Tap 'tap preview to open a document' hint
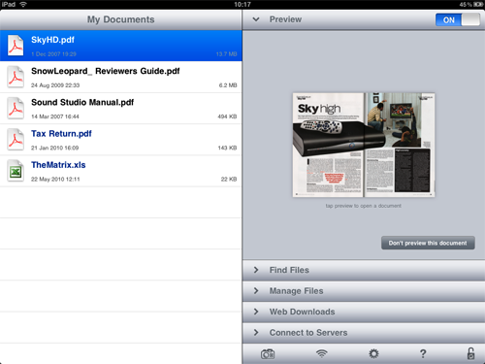Screen dimensions: 485x364 click(364, 206)
